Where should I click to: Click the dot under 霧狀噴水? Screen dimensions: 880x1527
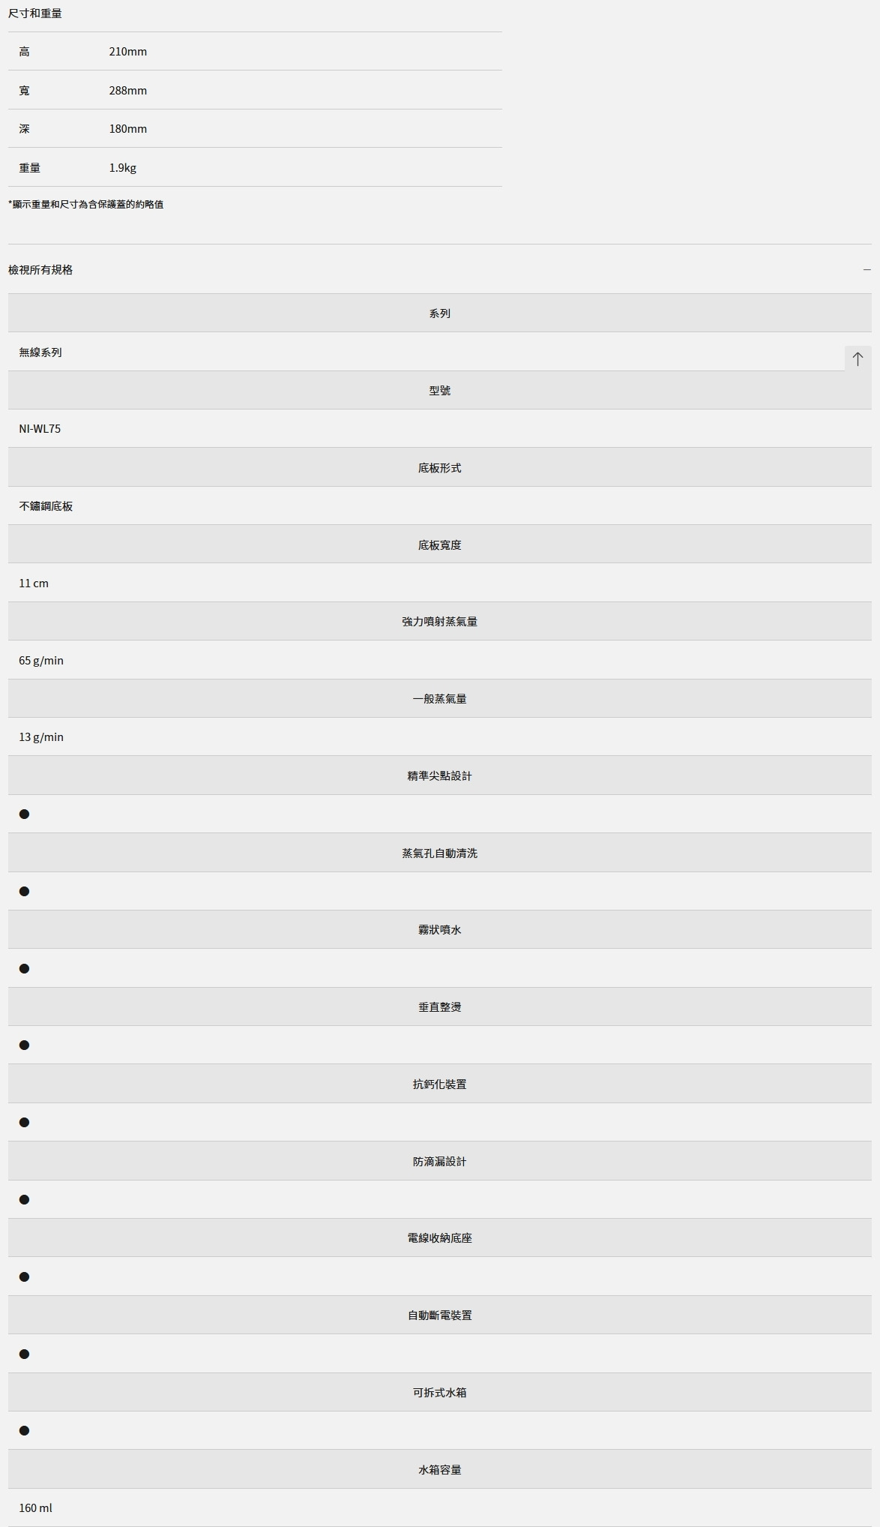[24, 968]
